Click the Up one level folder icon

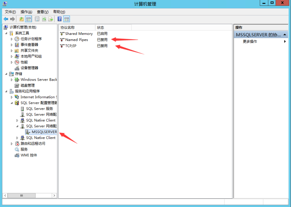coord(21,19)
